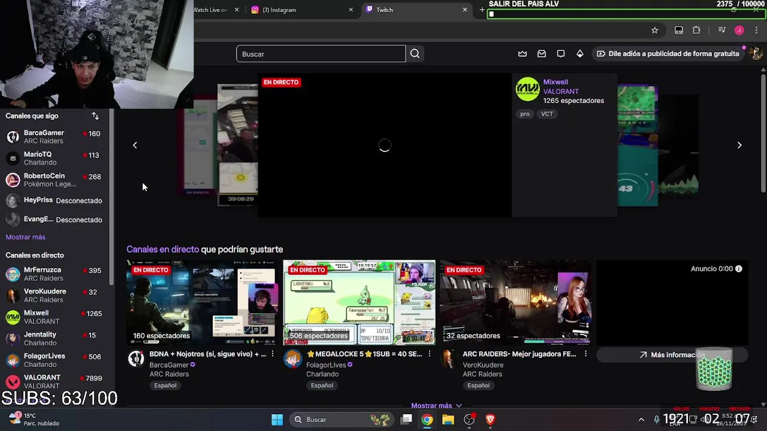Screen dimensions: 767x431
Task: Open the Prime loot crown icon
Action: click(x=523, y=54)
